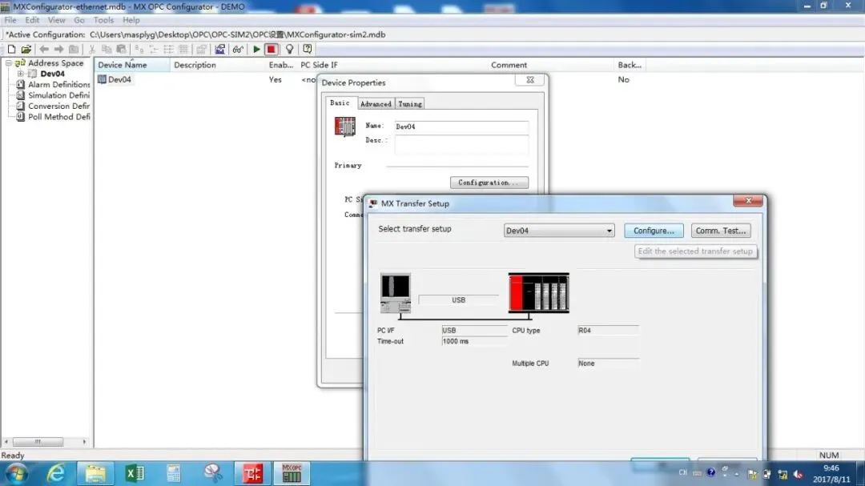Open the Tools menu

coord(103,20)
